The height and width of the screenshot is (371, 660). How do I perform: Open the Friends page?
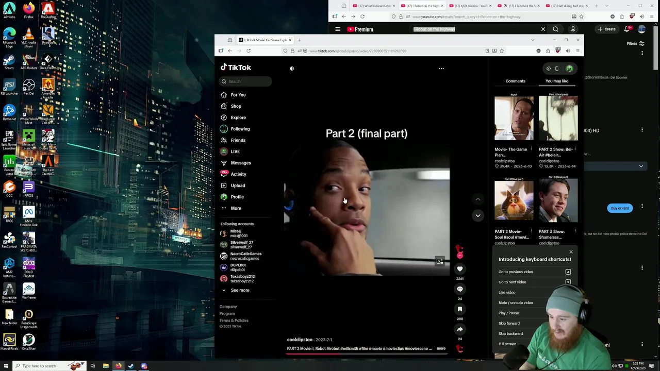238,140
